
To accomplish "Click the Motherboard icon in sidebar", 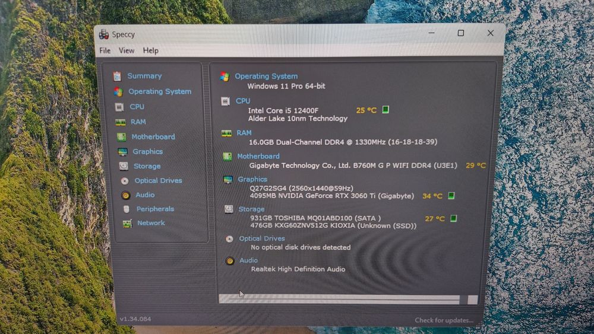I will (121, 137).
